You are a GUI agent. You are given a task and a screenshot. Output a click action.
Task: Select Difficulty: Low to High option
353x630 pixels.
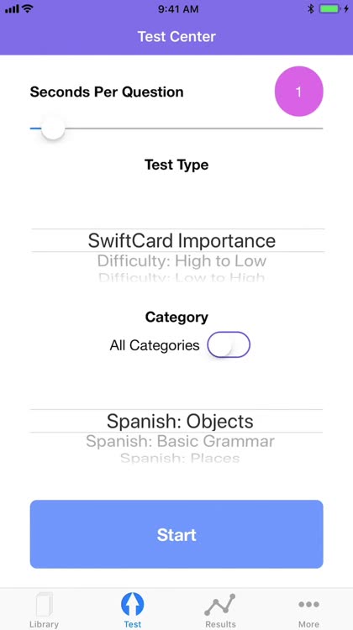[x=182, y=277]
